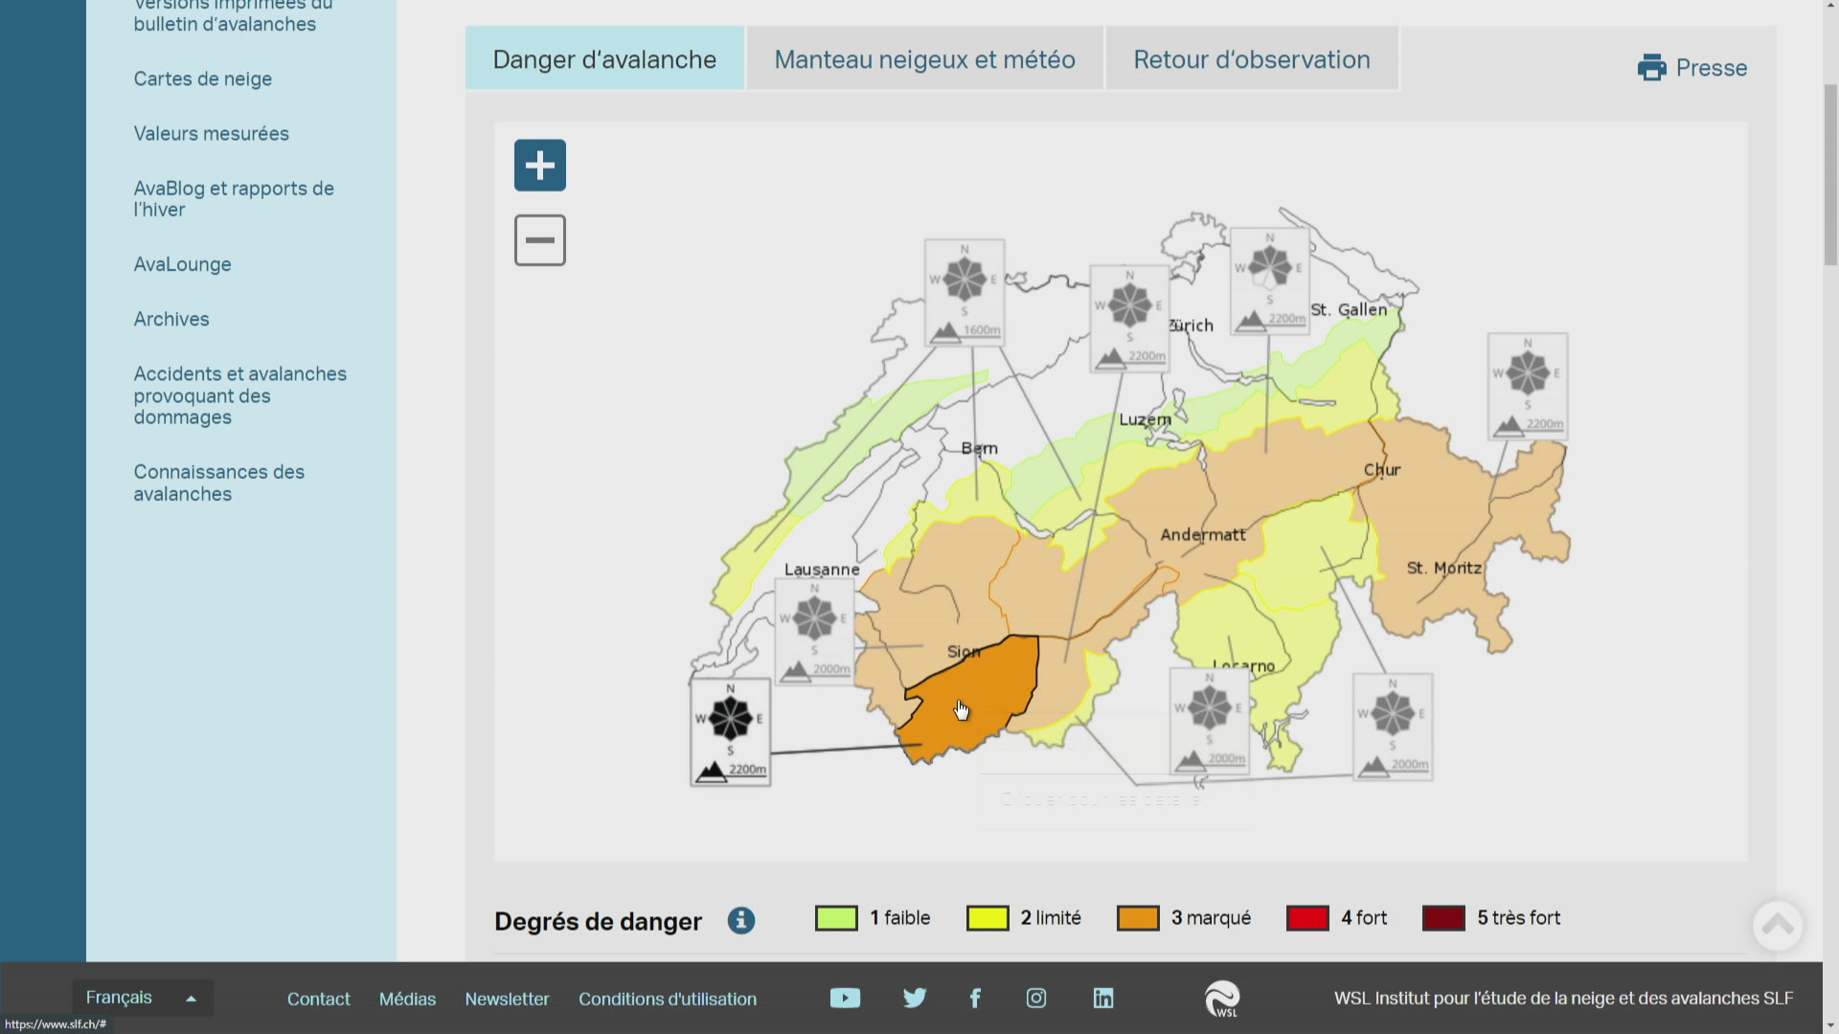
Task: Click WSL Institut footer text
Action: point(1564,999)
